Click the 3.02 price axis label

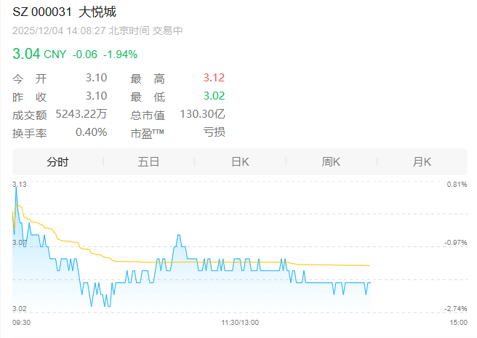pyautogui.click(x=20, y=309)
